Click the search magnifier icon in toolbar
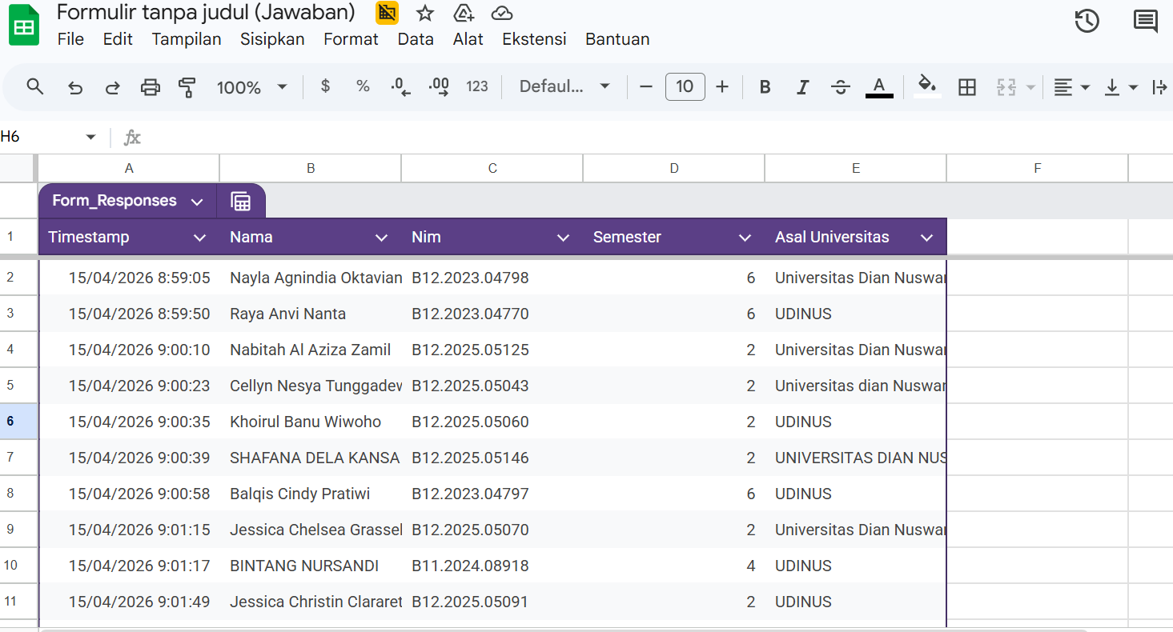 click(x=34, y=86)
